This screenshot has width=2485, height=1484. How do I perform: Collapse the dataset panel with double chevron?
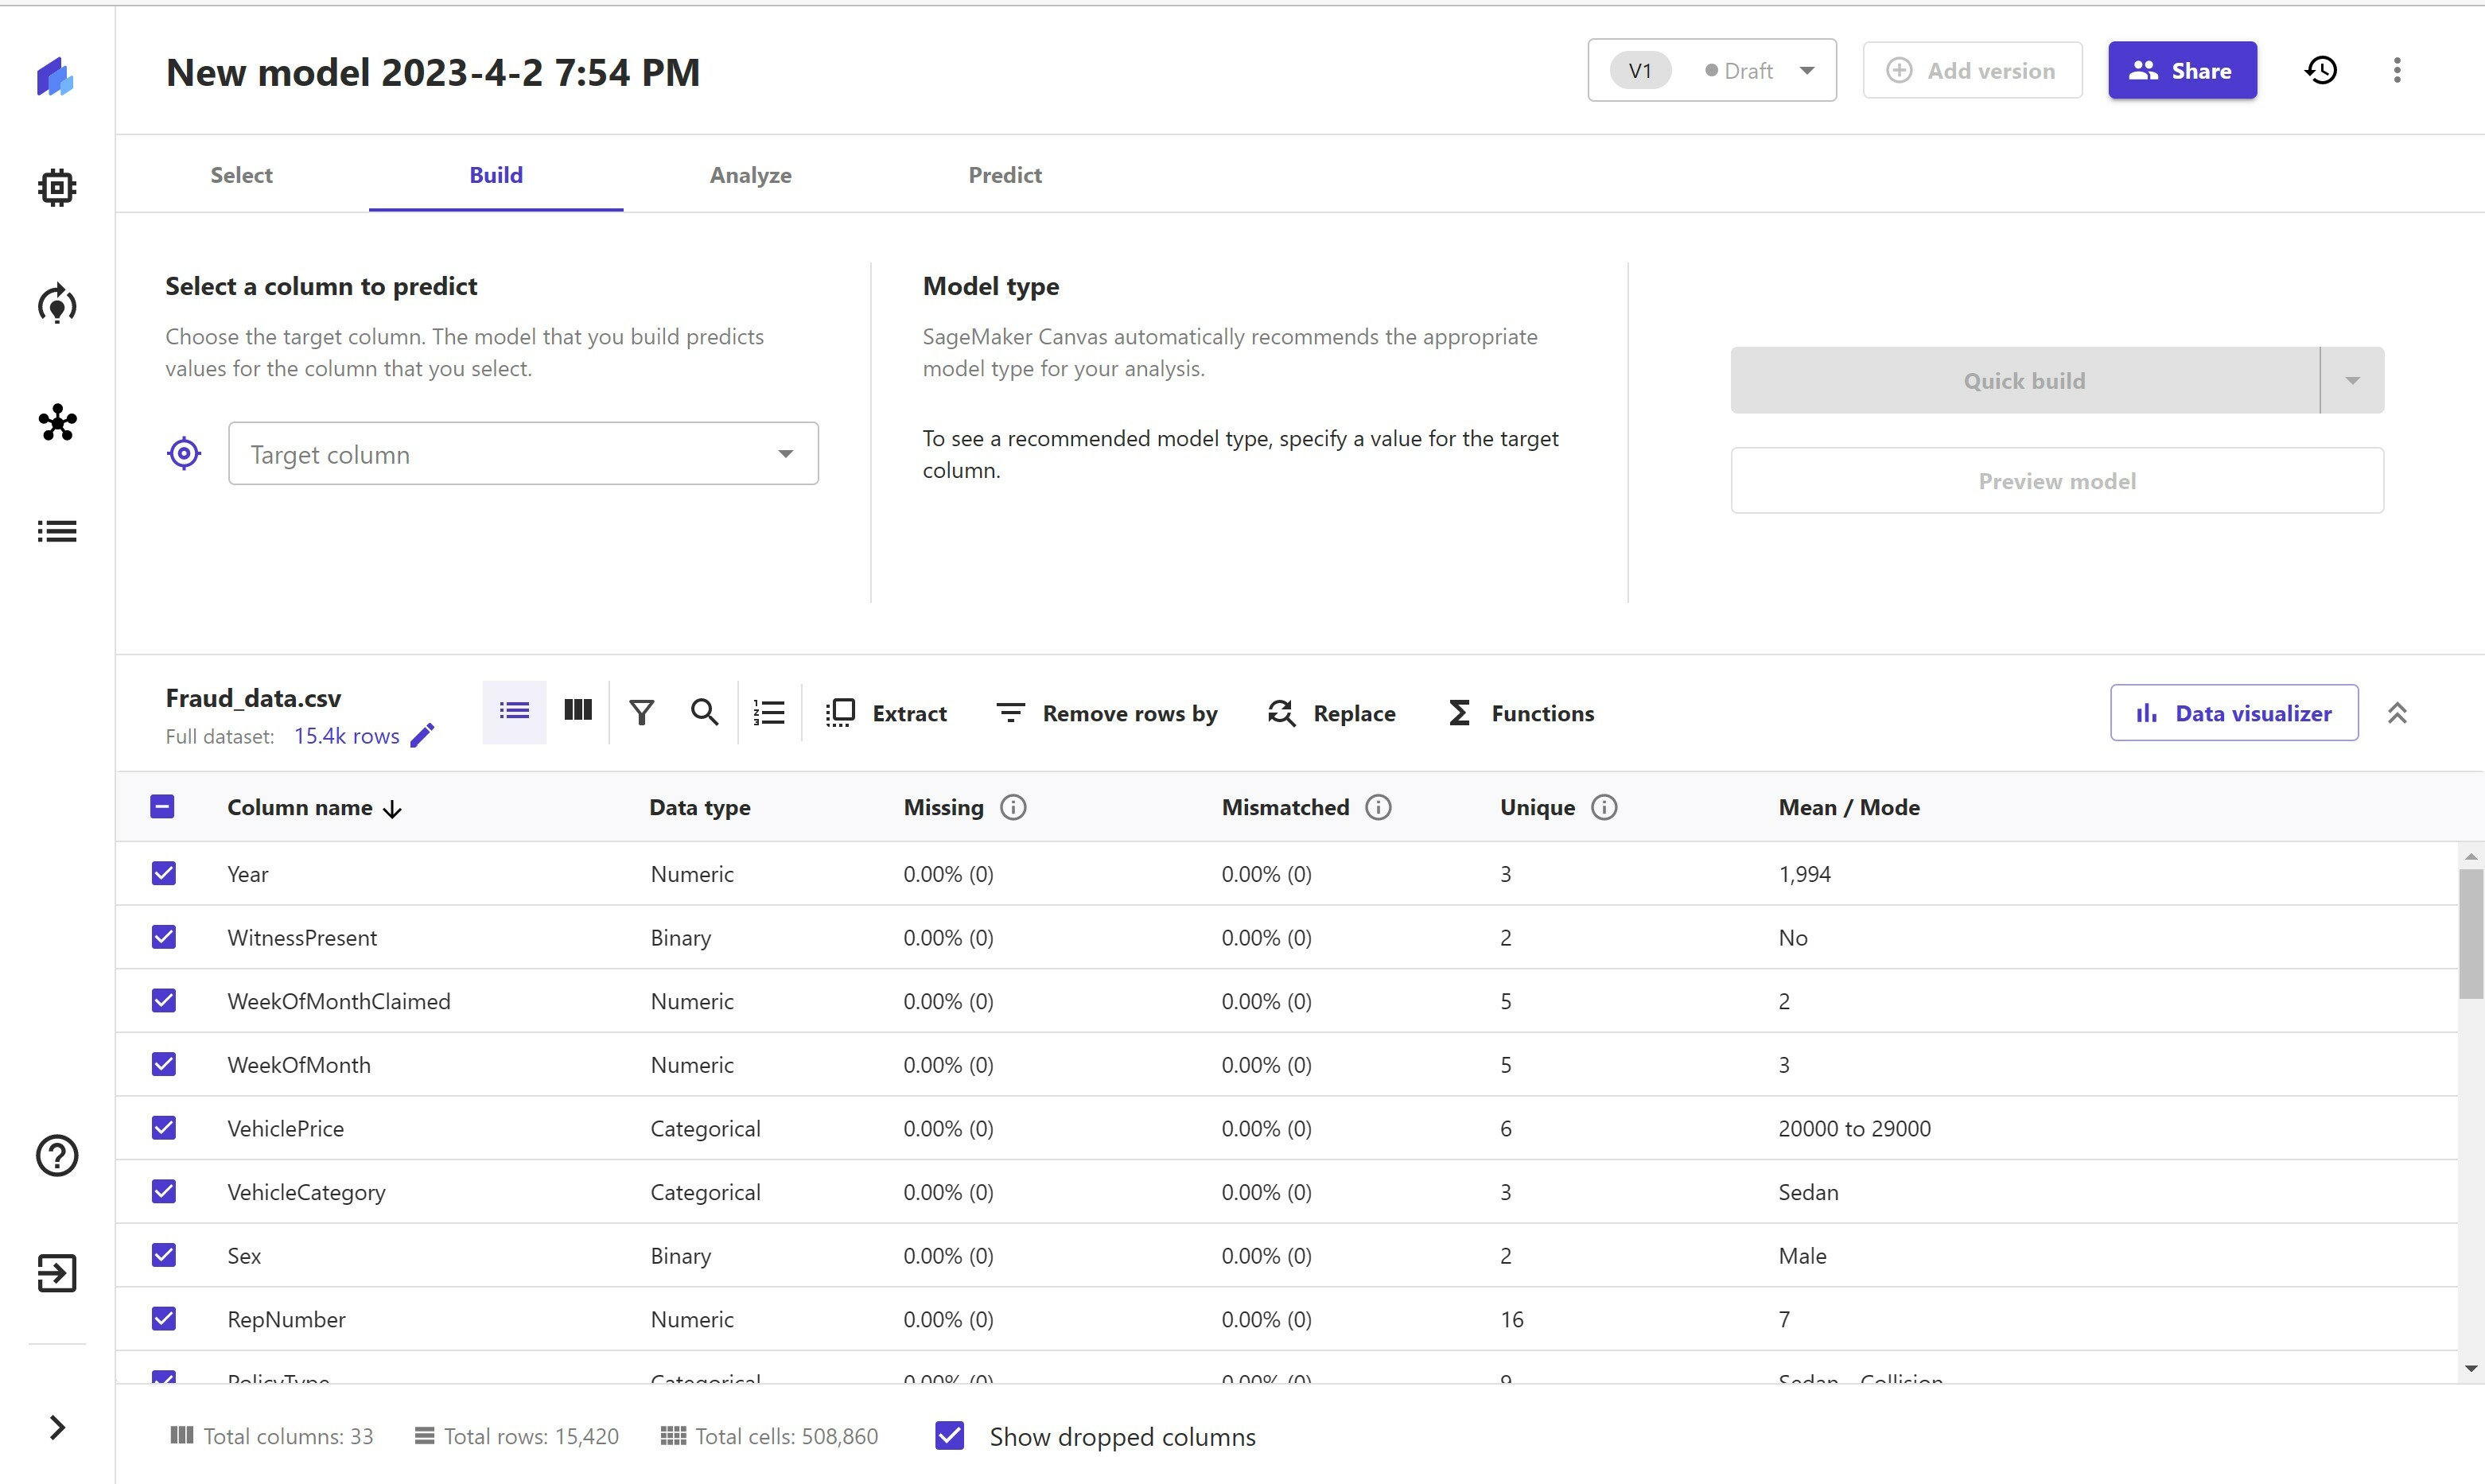pos(2396,713)
